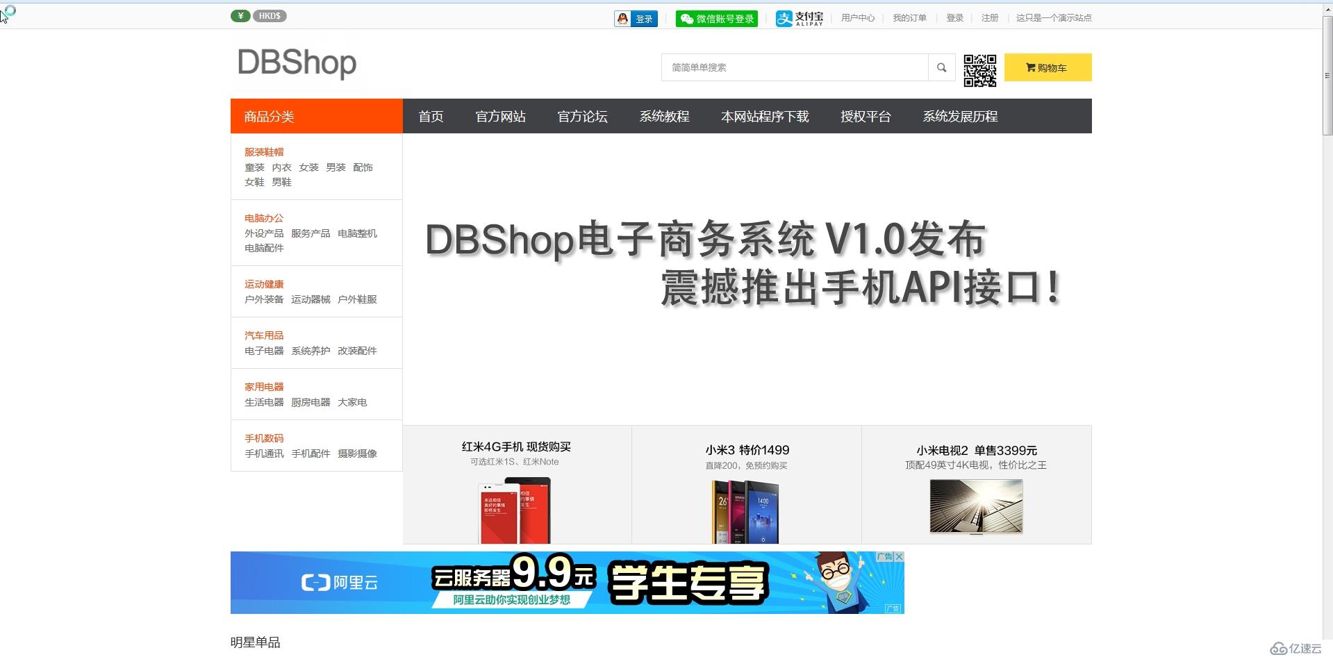Select 童装 subcategory

[254, 167]
